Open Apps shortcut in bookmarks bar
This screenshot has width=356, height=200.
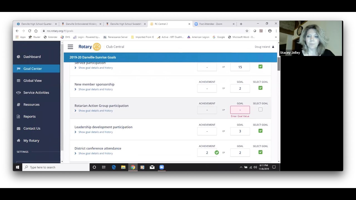click(x=21, y=37)
